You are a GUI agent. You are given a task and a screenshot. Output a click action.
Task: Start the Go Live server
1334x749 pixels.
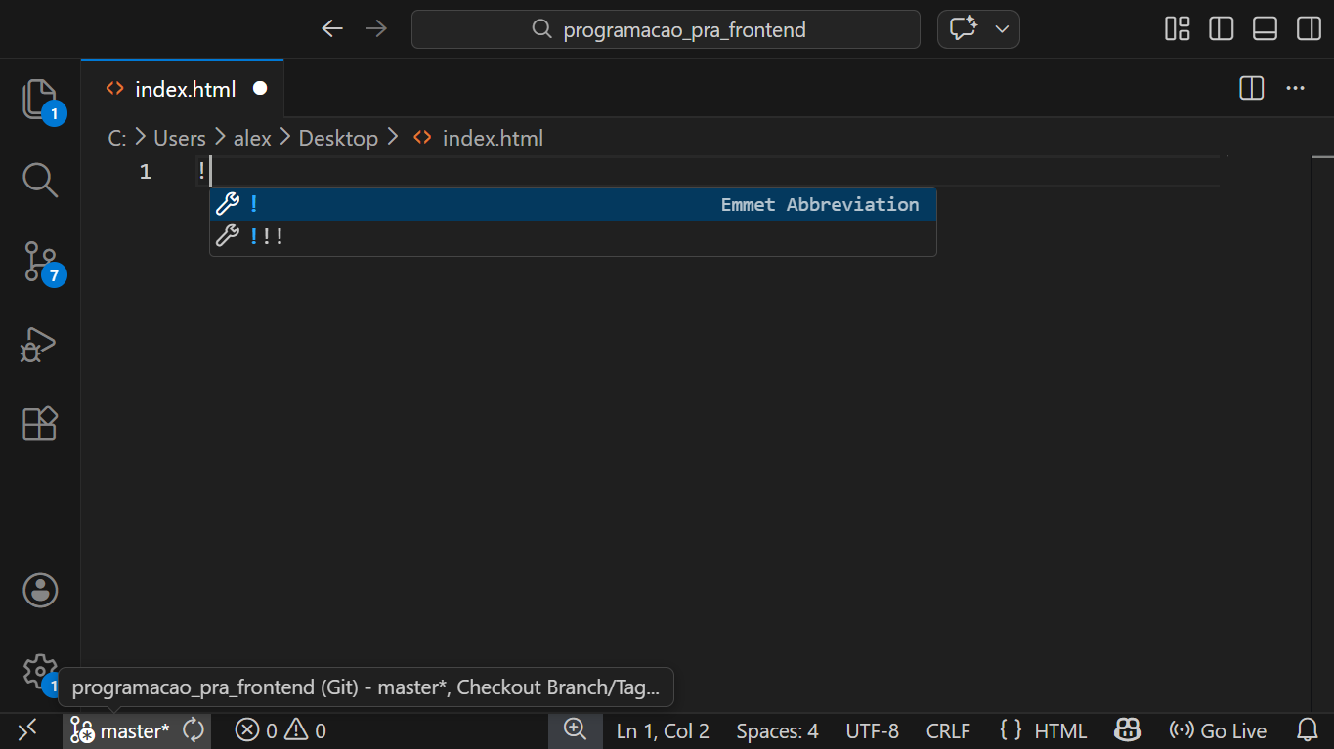click(x=1217, y=729)
